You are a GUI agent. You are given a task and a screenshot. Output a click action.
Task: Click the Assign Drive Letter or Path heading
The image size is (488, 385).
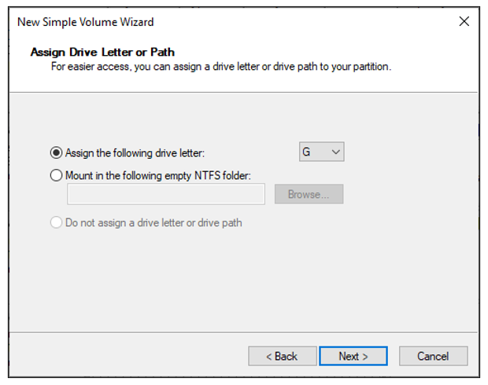click(102, 52)
